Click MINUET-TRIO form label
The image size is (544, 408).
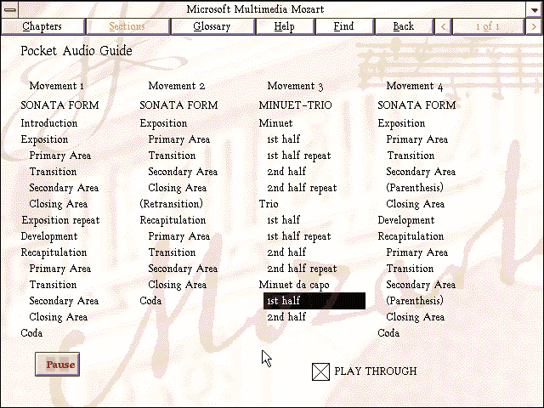pyautogui.click(x=295, y=105)
